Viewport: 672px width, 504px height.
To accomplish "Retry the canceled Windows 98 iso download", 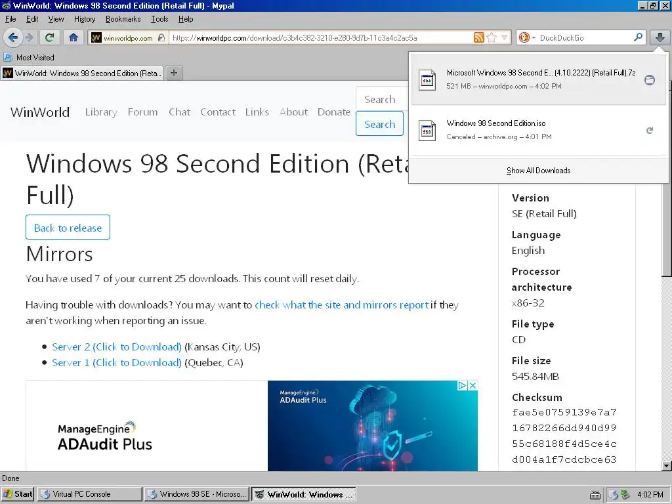I will point(650,131).
